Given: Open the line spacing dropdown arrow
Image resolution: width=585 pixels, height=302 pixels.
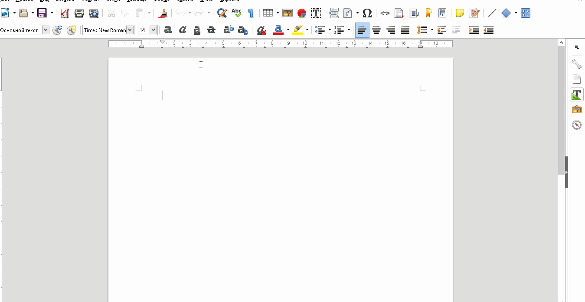Looking at the screenshot, I should 432,30.
